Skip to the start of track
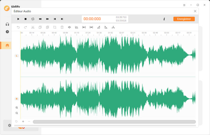The width and height of the screenshot is (210, 135). point(55,19)
